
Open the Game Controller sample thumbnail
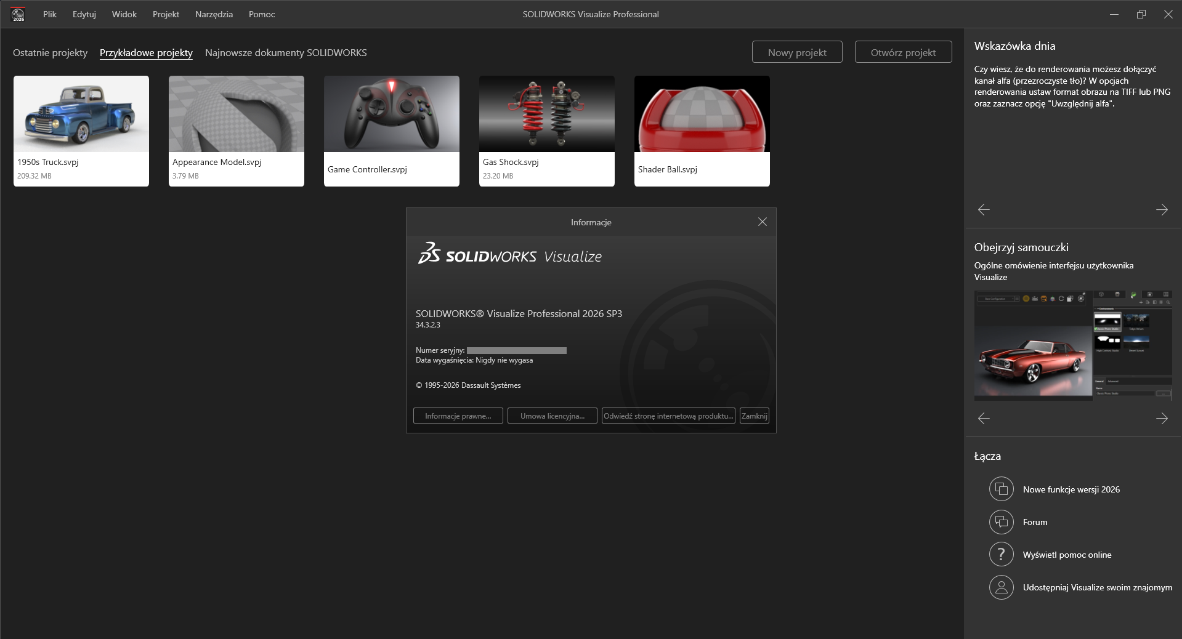(392, 114)
